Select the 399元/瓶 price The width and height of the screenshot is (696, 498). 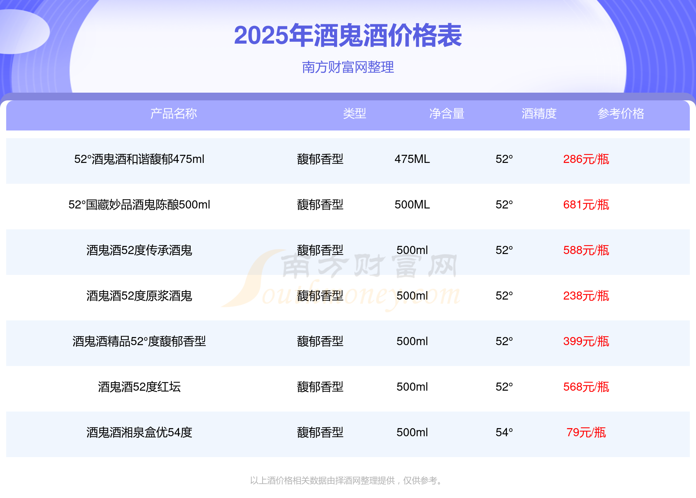coord(586,341)
